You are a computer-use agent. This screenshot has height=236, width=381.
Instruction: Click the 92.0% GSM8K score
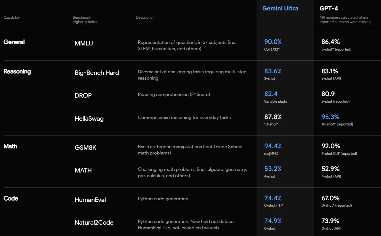tap(331, 146)
